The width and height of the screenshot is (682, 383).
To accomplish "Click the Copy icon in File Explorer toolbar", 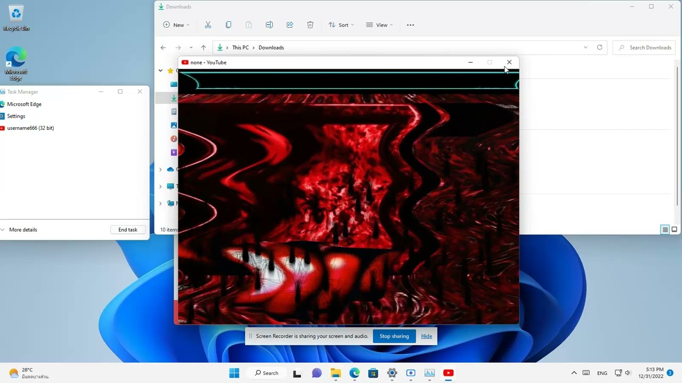I will pos(229,25).
